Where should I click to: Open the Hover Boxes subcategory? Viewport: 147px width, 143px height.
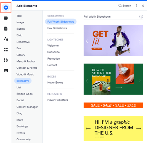[x=55, y=83]
